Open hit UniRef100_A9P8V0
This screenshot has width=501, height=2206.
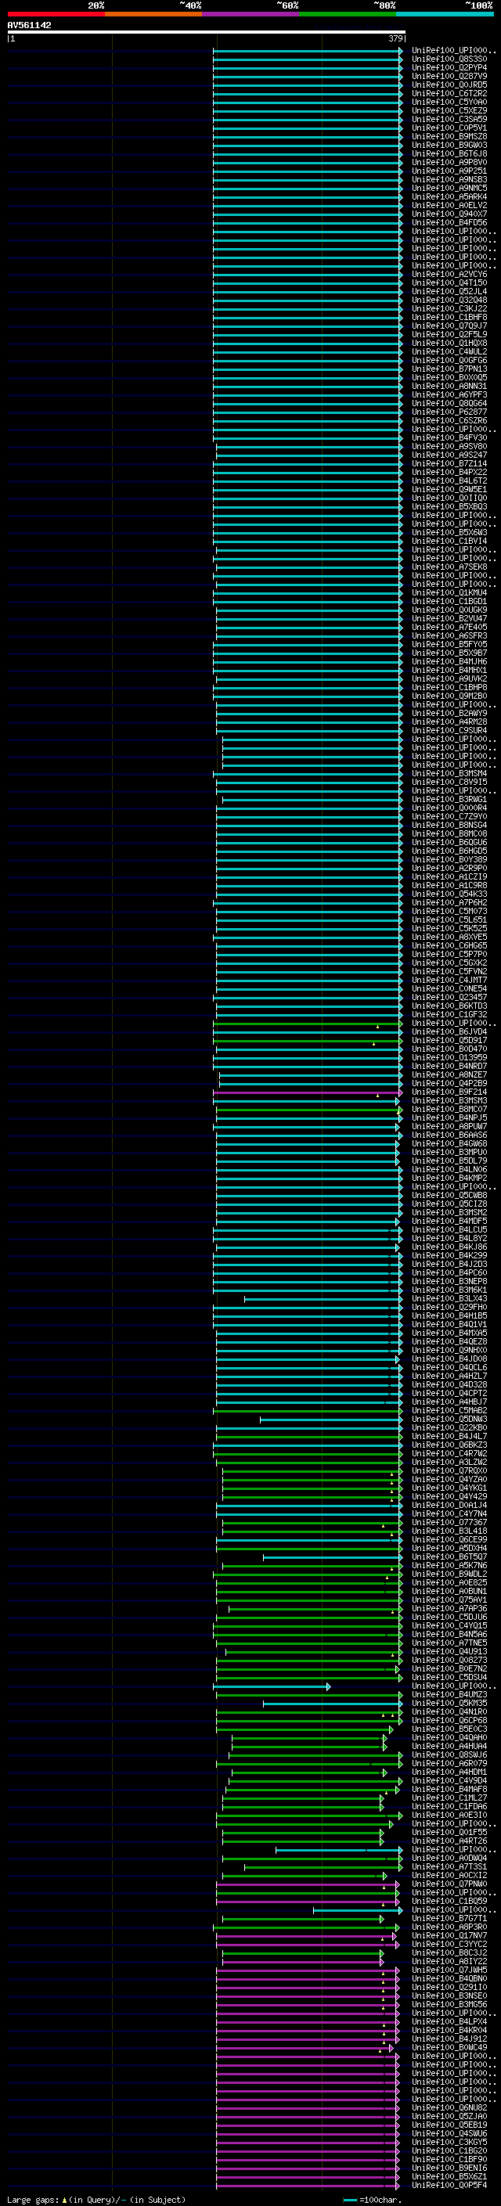(449, 162)
